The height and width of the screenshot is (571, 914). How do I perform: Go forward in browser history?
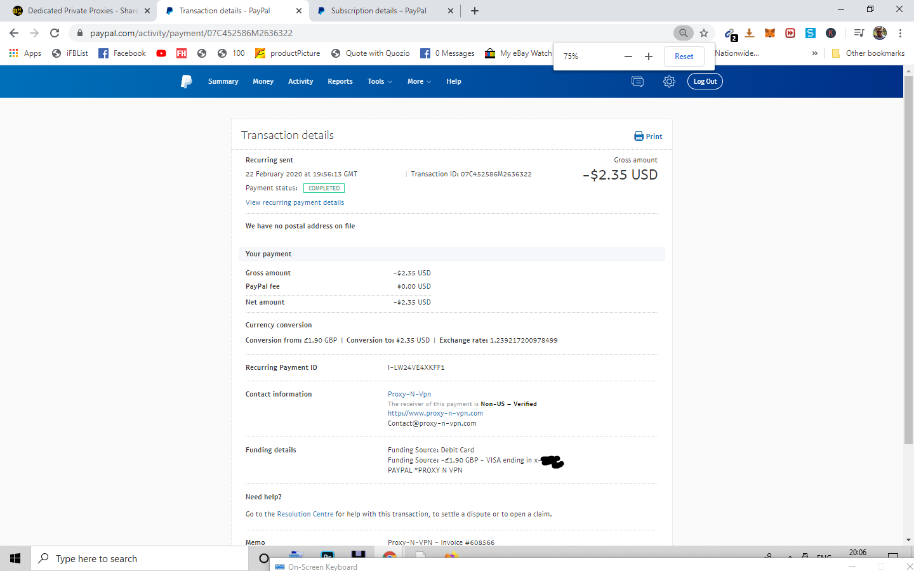(x=34, y=33)
